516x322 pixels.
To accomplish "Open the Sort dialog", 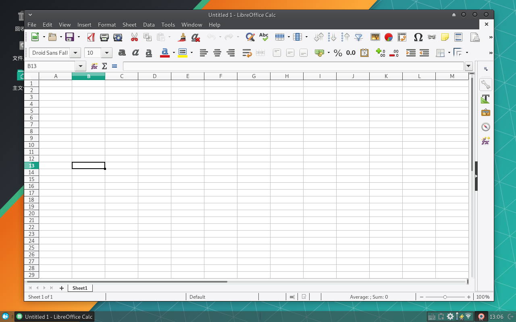I will click(319, 37).
